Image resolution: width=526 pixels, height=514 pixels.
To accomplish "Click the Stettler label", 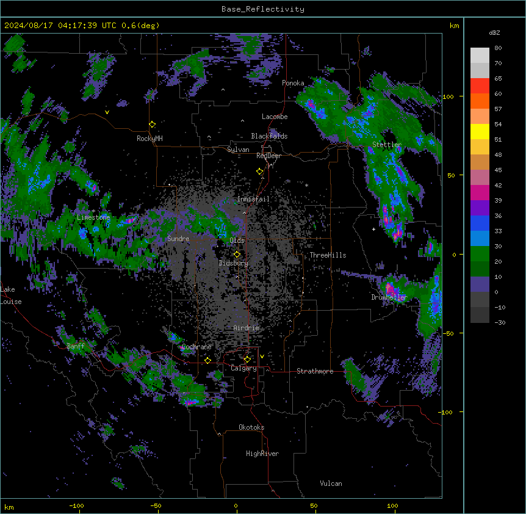I will click(387, 145).
